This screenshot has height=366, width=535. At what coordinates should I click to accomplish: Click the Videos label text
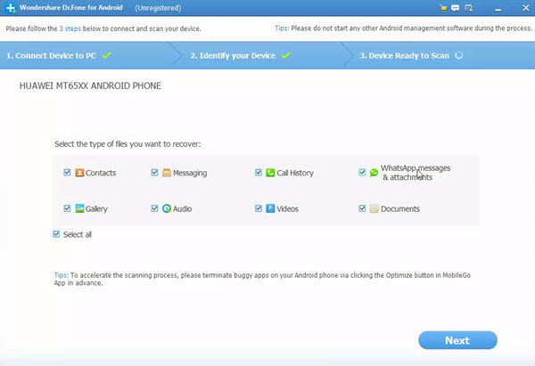click(x=288, y=208)
